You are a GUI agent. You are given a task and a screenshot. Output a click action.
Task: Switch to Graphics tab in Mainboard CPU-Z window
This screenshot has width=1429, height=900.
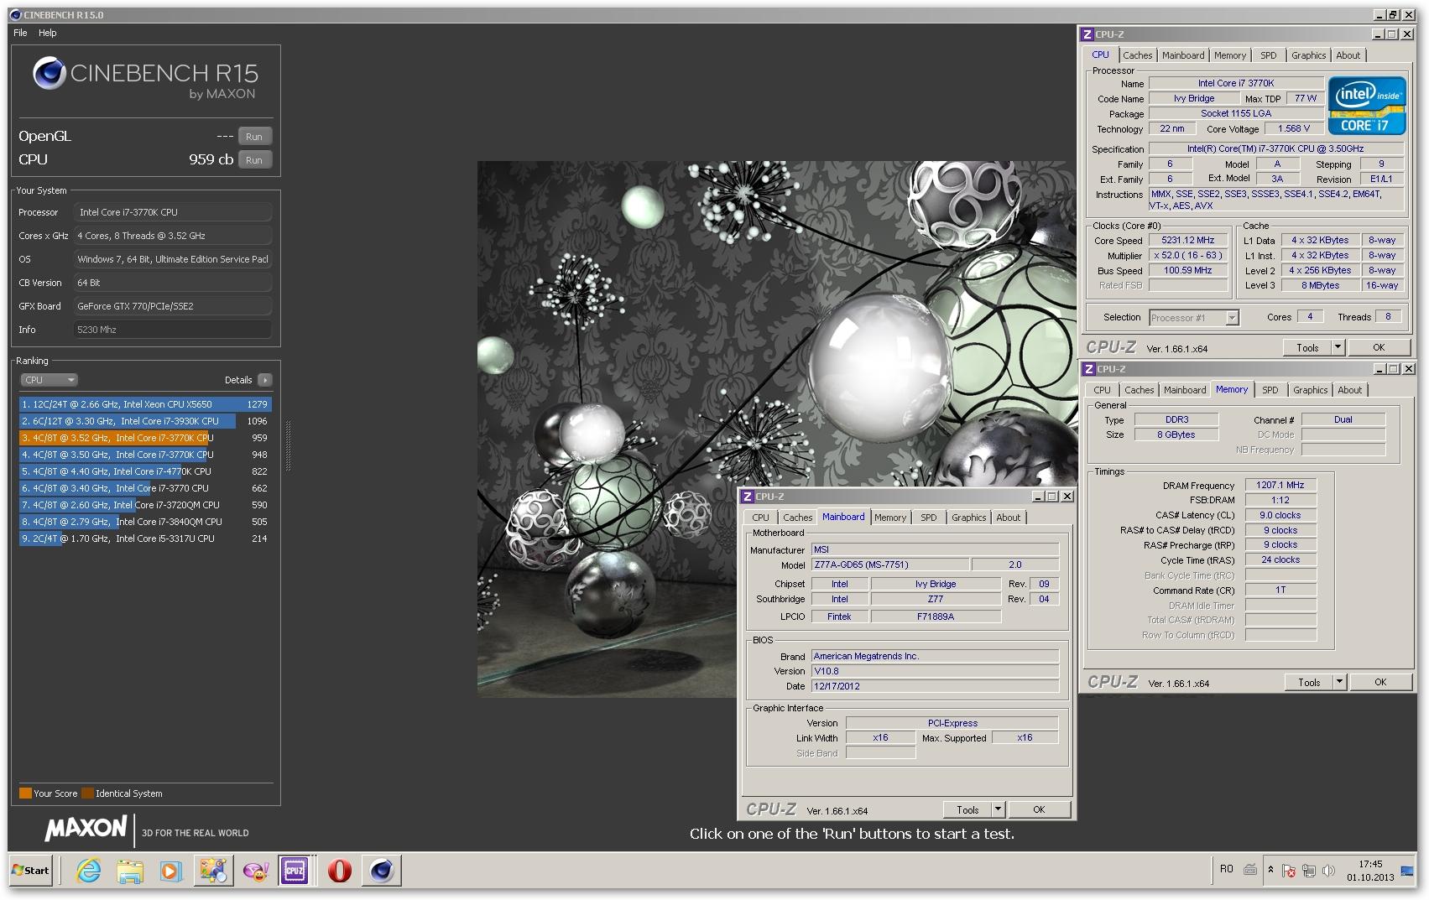point(968,518)
